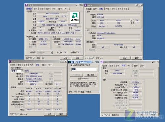Go to 主板 tab in the SPD window
This screenshot has height=122, width=165.
pyautogui.click(x=25, y=65)
